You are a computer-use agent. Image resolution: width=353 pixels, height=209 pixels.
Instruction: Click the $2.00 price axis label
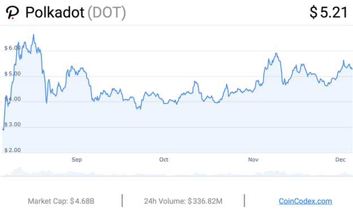[x=12, y=150]
